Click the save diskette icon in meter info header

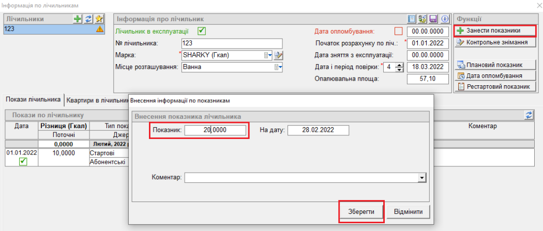pos(434,19)
